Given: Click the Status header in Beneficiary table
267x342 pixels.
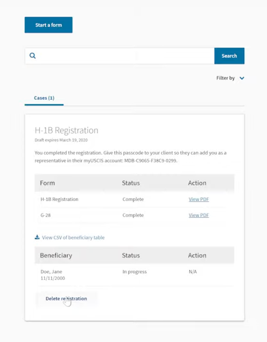Looking at the screenshot, I should click(x=131, y=255).
